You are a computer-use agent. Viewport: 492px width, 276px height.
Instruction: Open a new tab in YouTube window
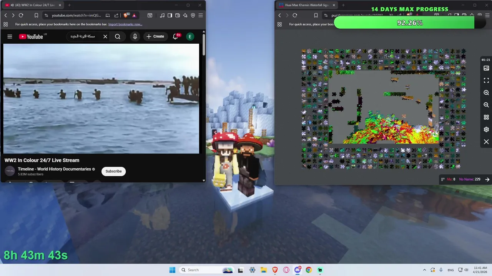point(69,5)
